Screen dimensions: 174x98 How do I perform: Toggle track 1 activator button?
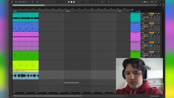pos(152,13)
